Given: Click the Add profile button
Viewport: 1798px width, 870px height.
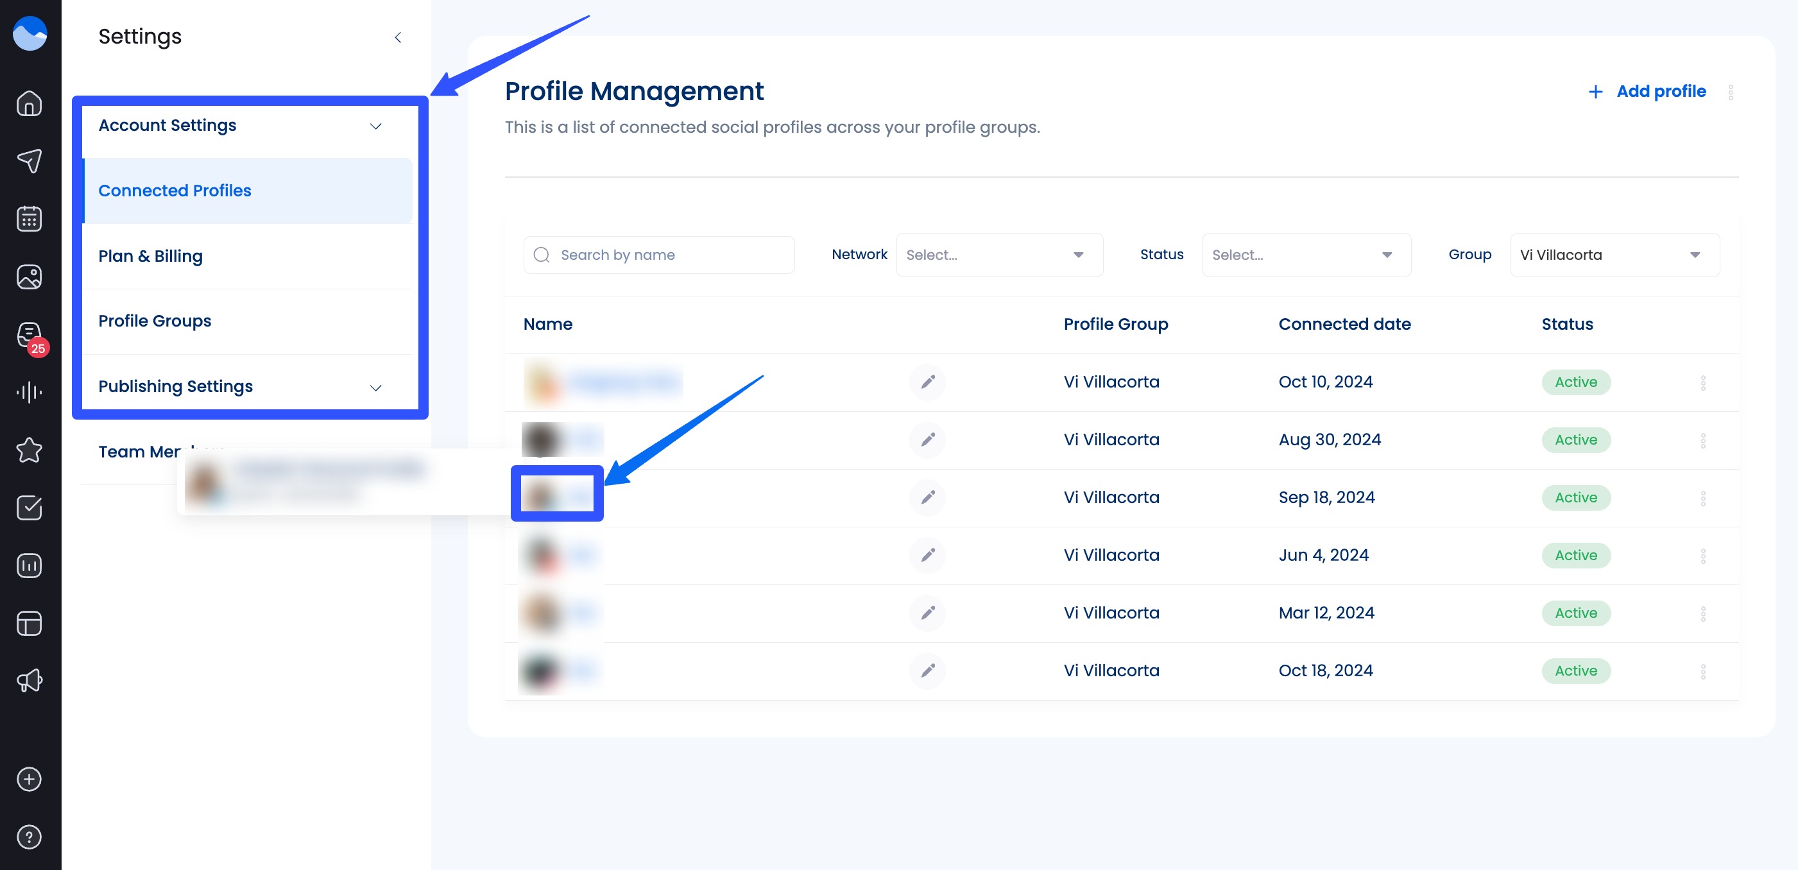Looking at the screenshot, I should [x=1647, y=90].
